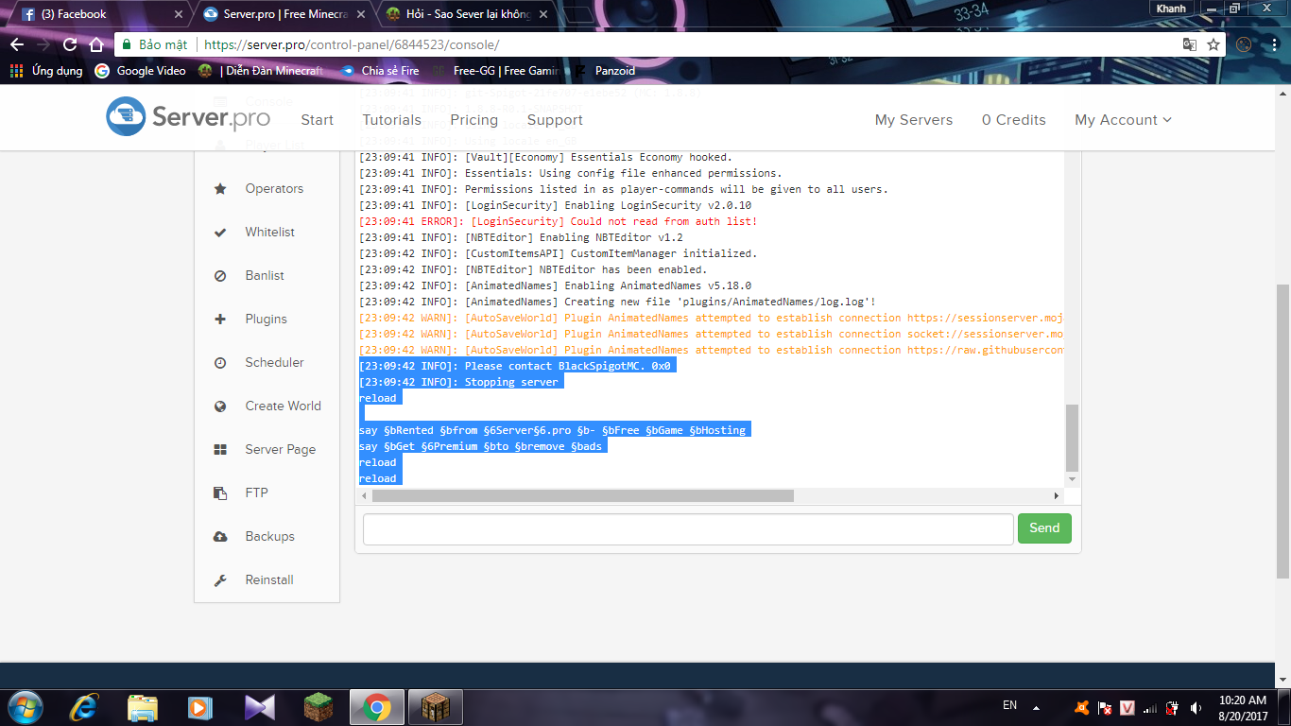
Task: Click the extension icon right of the bookmark star
Action: click(x=1244, y=44)
